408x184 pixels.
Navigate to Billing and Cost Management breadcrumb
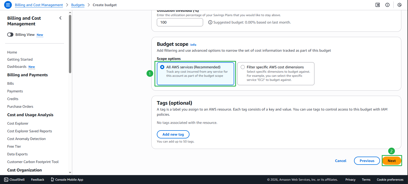coord(39,5)
